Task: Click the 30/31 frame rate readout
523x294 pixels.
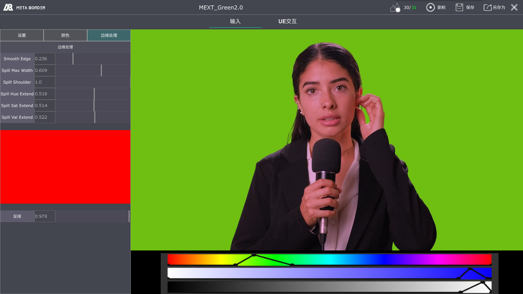Action: coord(410,7)
